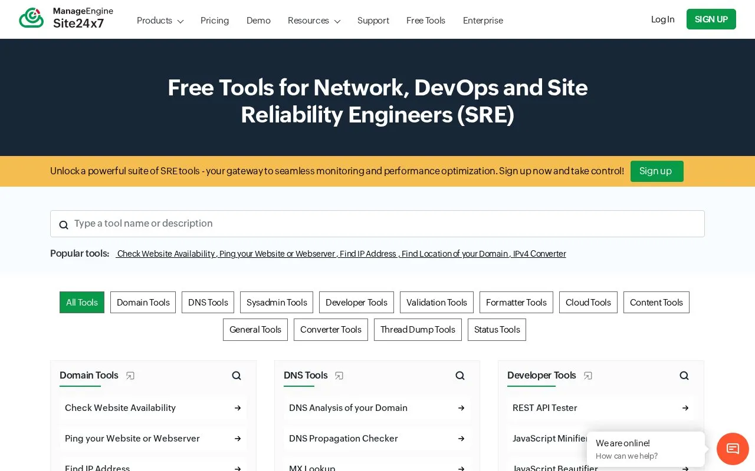Open popular tool Find IP Address link
The height and width of the screenshot is (471, 755).
(368, 254)
